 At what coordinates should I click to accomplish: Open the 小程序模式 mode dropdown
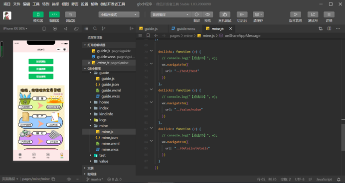[119, 15]
